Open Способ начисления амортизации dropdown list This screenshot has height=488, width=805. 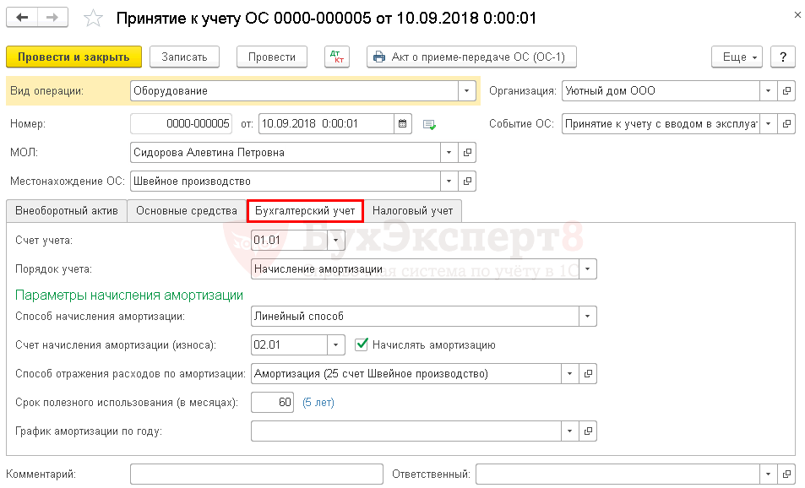point(588,317)
